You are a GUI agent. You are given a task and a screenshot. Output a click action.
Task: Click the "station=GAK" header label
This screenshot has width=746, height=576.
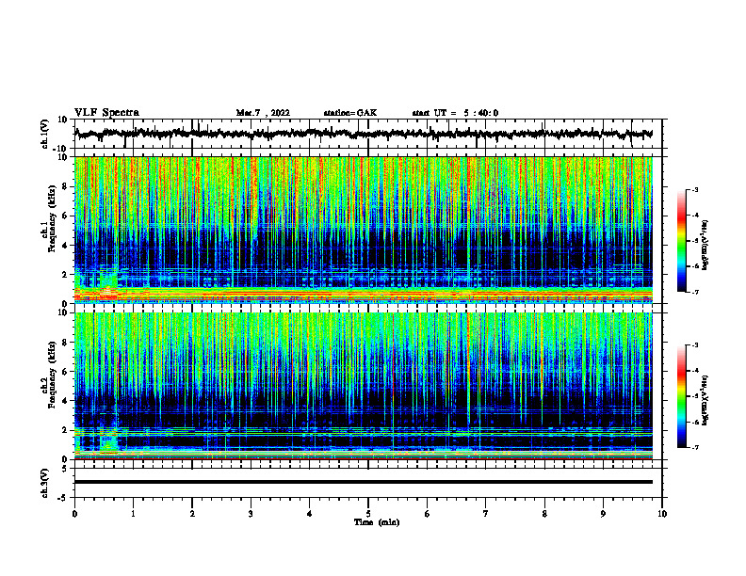[x=350, y=113]
